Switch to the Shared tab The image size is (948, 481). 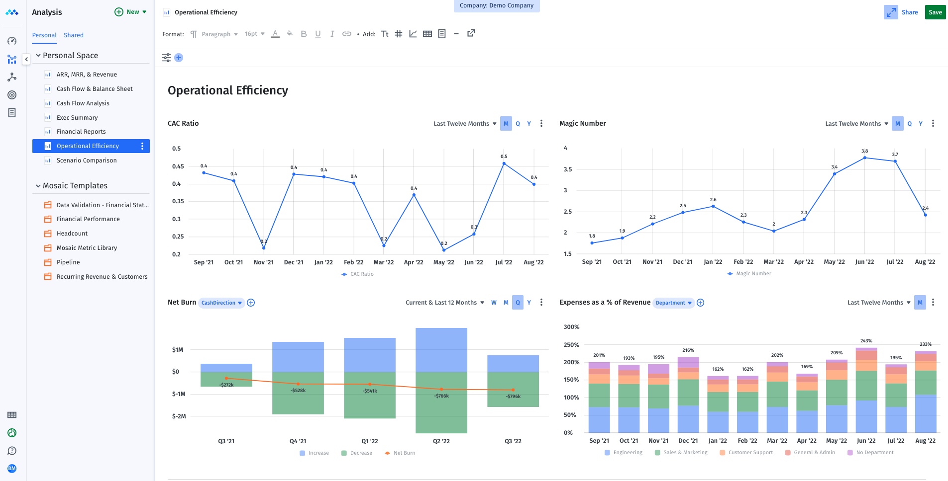74,35
